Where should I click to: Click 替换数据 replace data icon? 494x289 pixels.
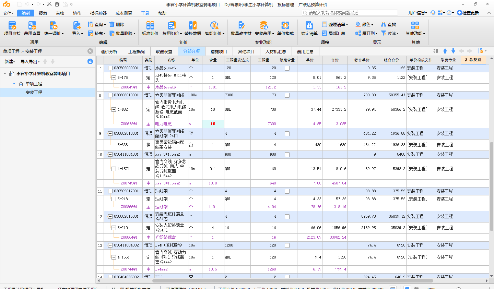[193, 25]
